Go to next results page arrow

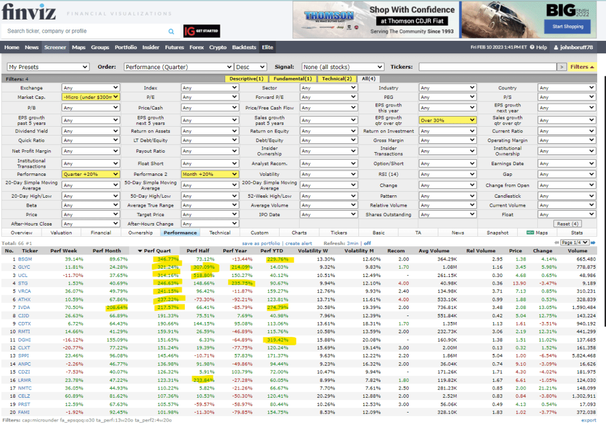594,243
